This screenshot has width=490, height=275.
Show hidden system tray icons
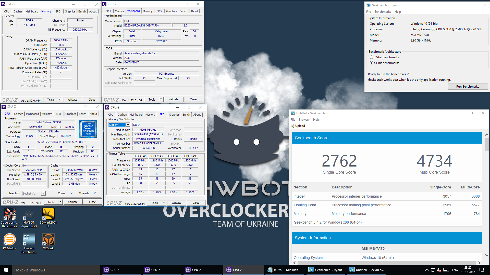pos(427,270)
